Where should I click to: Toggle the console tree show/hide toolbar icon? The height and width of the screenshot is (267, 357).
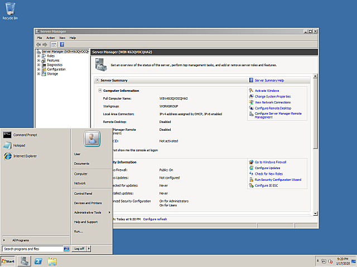(x=54, y=44)
